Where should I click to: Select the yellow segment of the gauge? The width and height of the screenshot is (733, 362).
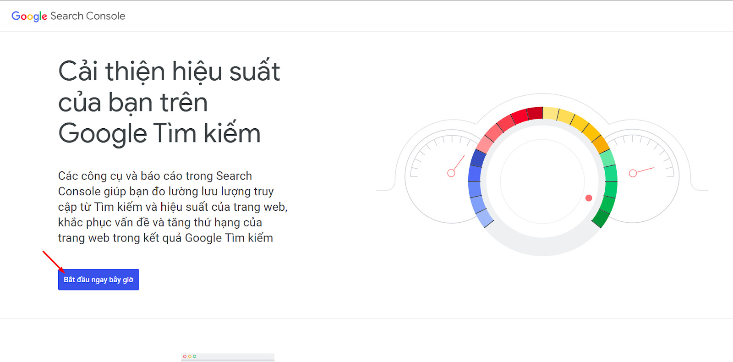point(566,117)
